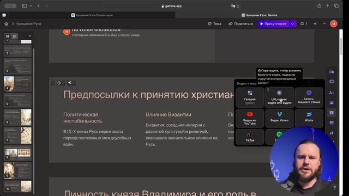Choose the Wistia media tile
Image resolution: width=349 pixels, height=196 pixels.
(x=309, y=118)
